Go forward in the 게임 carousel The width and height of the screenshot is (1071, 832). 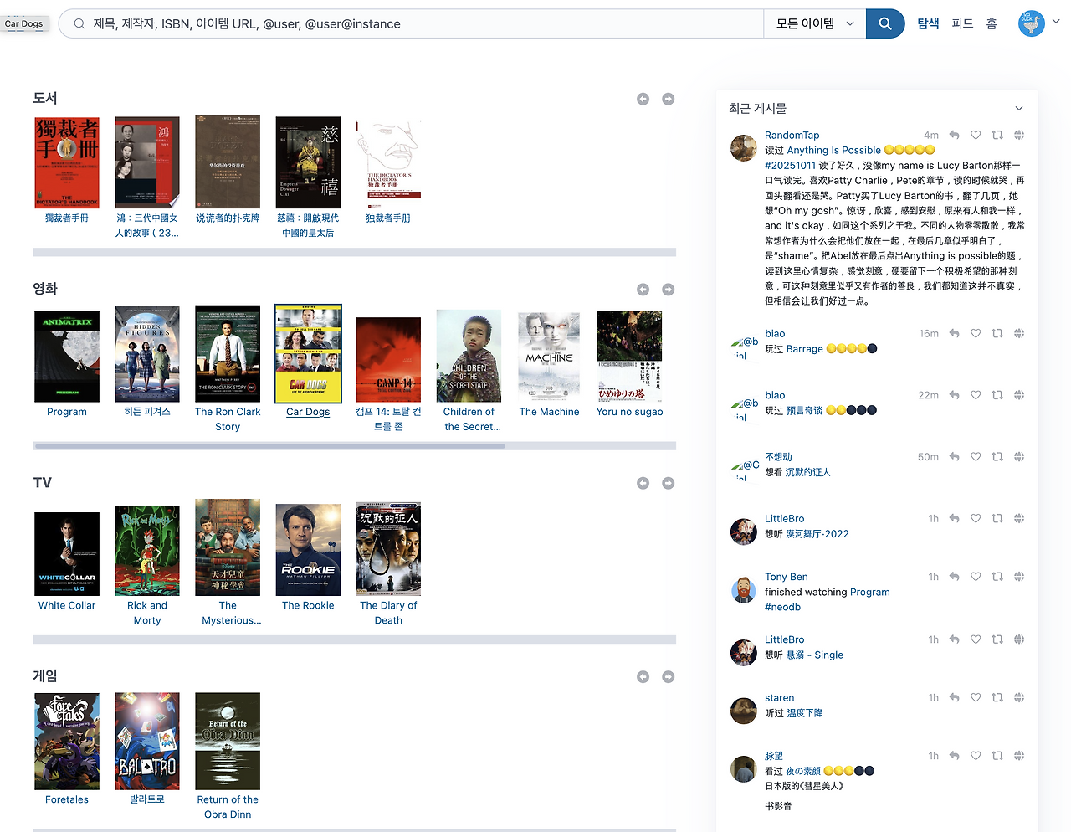point(668,676)
